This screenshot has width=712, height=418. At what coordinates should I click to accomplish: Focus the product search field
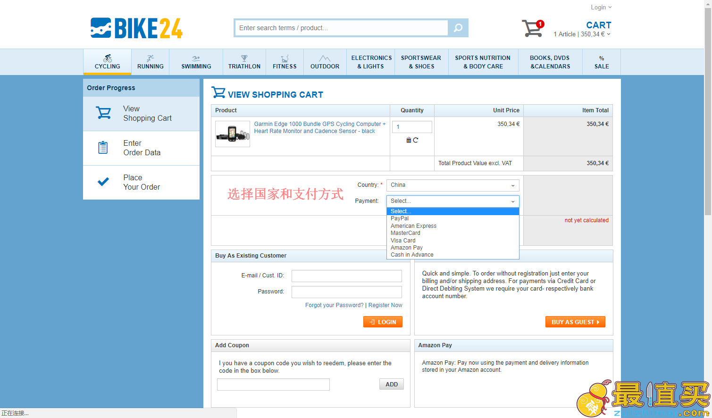click(342, 28)
